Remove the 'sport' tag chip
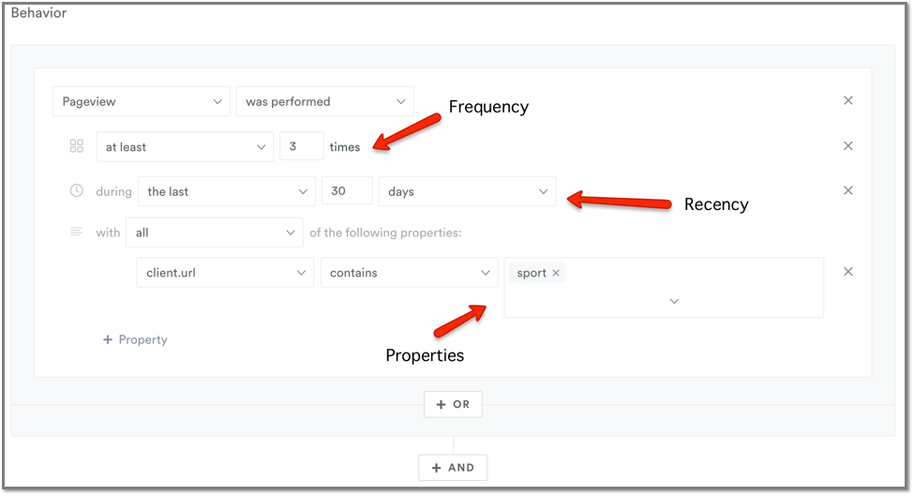914x496 pixels. pos(556,273)
